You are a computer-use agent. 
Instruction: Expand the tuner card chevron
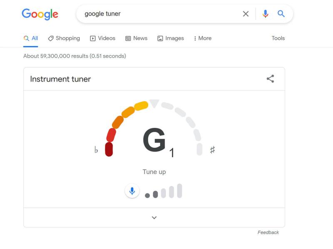pos(154,217)
